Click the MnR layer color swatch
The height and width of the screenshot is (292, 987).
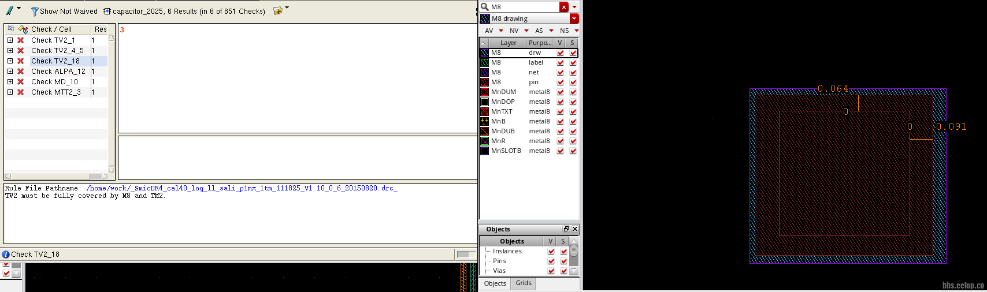485,141
